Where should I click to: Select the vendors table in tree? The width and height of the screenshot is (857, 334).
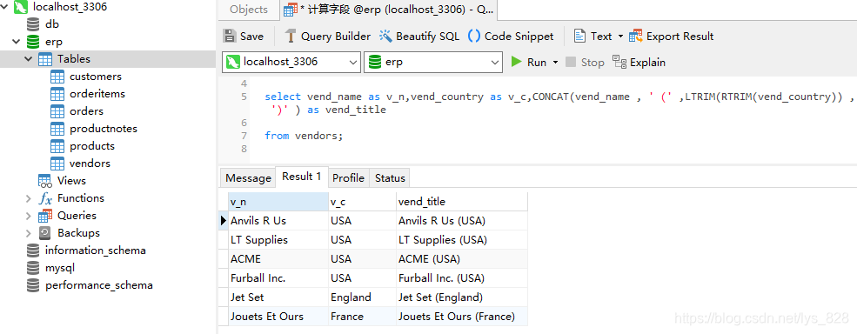90,164
